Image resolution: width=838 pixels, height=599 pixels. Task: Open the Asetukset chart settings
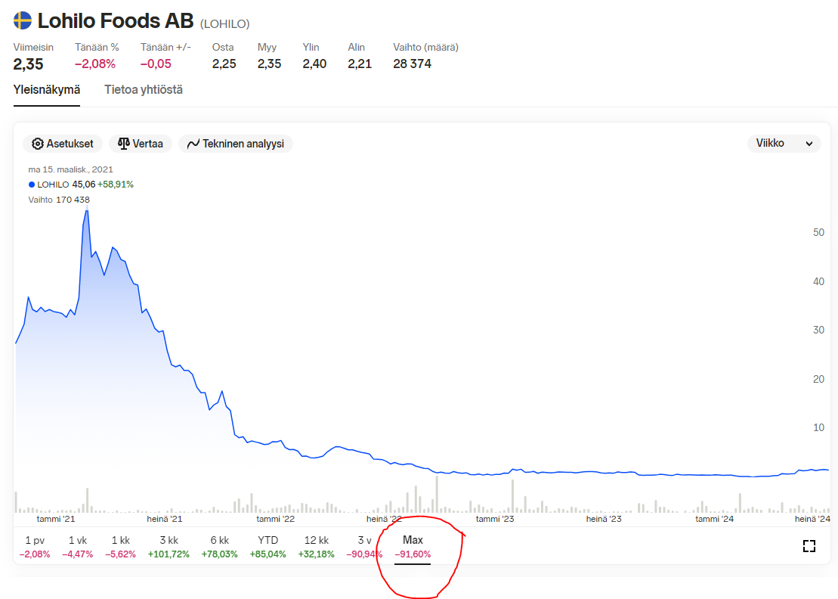click(63, 144)
